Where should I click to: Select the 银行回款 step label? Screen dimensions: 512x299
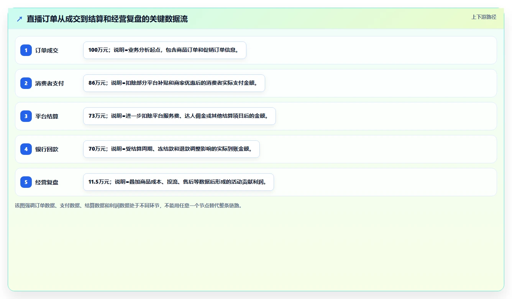(x=47, y=149)
